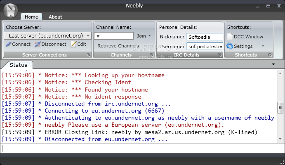Open the Neebly application orb menu
The width and height of the screenshot is (285, 165).
[10, 11]
